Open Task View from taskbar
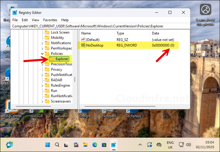 66,145
